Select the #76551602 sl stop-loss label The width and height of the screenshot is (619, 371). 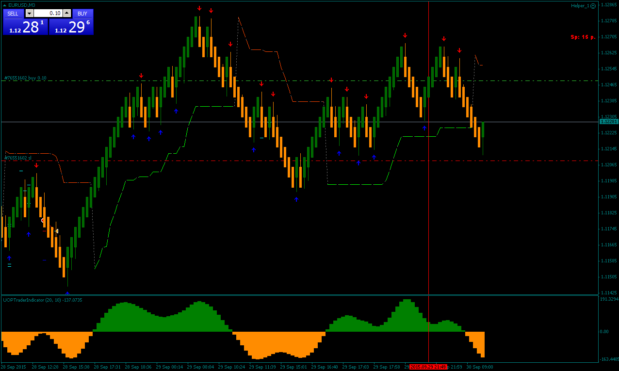pyautogui.click(x=17, y=158)
